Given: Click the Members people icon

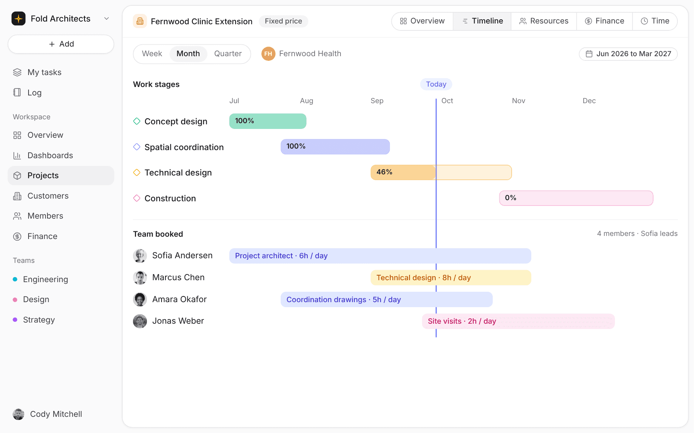Looking at the screenshot, I should 17,216.
